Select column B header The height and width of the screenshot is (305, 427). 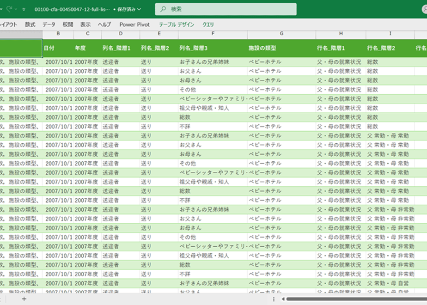click(58, 34)
